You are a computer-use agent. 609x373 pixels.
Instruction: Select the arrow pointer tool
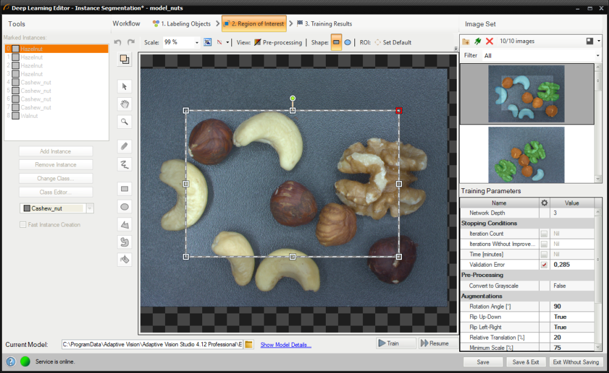point(124,86)
